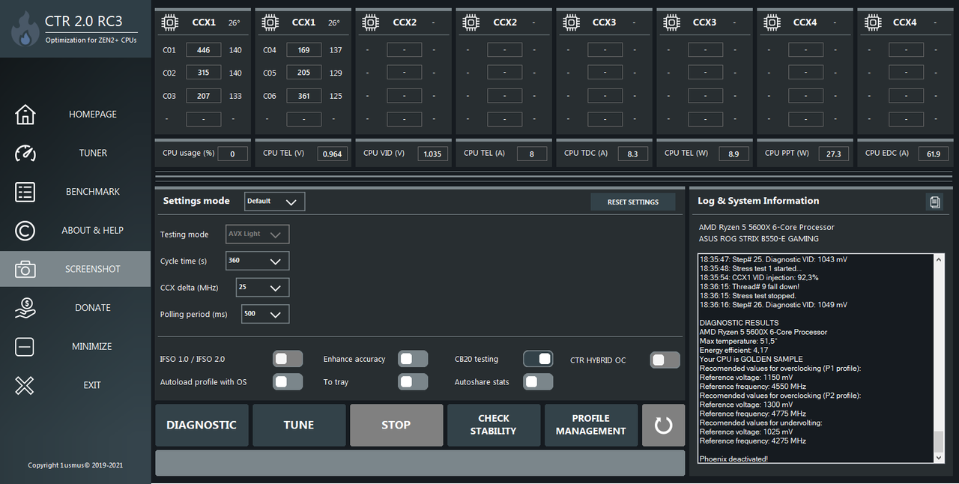Screen dimensions: 959x484
Task: Click the refresh circular arrow button
Action: click(x=663, y=426)
